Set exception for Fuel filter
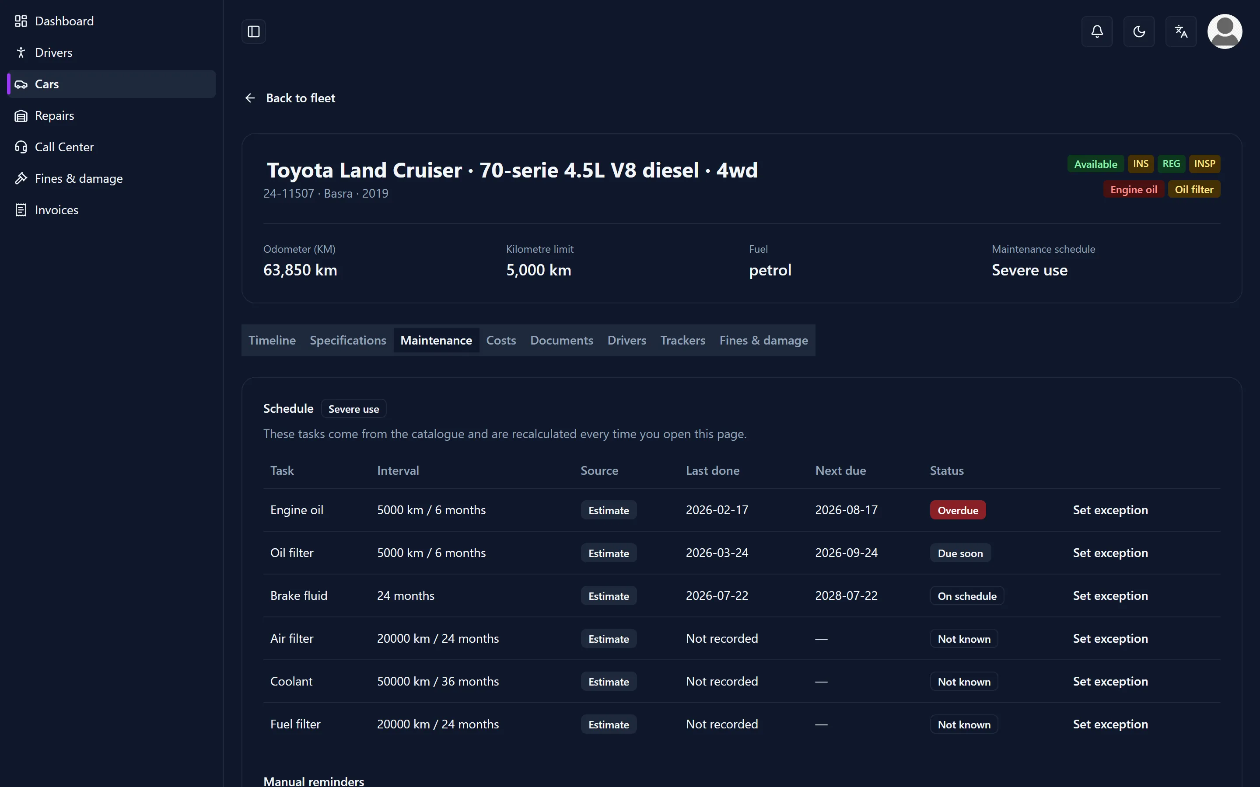Image resolution: width=1260 pixels, height=787 pixels. (x=1110, y=724)
